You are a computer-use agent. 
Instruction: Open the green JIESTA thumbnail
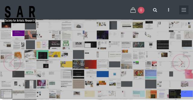tap(30, 72)
